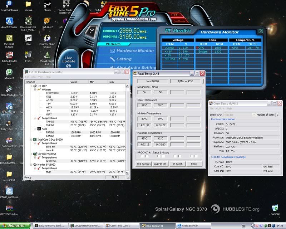Image resolution: width=286 pixels, height=229 pixels.
Task: Collapse the ITE IT87 sensor node
Action: [30, 86]
